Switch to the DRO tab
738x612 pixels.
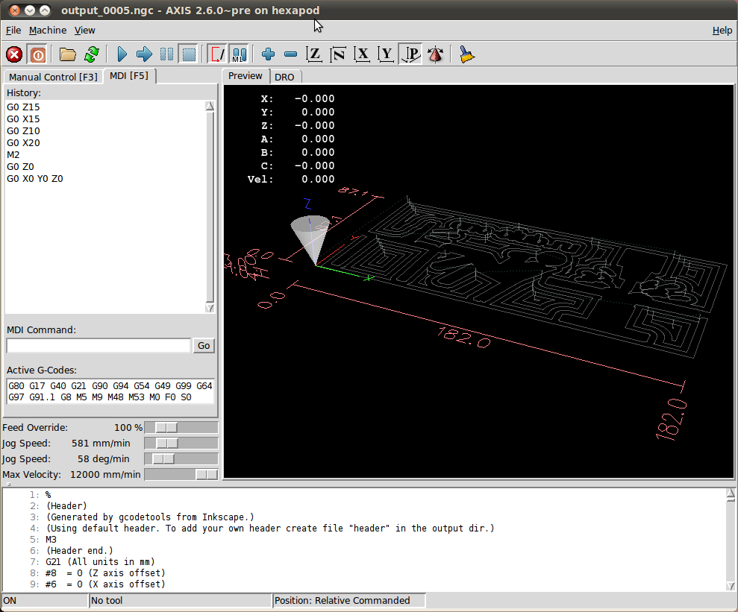click(x=284, y=77)
